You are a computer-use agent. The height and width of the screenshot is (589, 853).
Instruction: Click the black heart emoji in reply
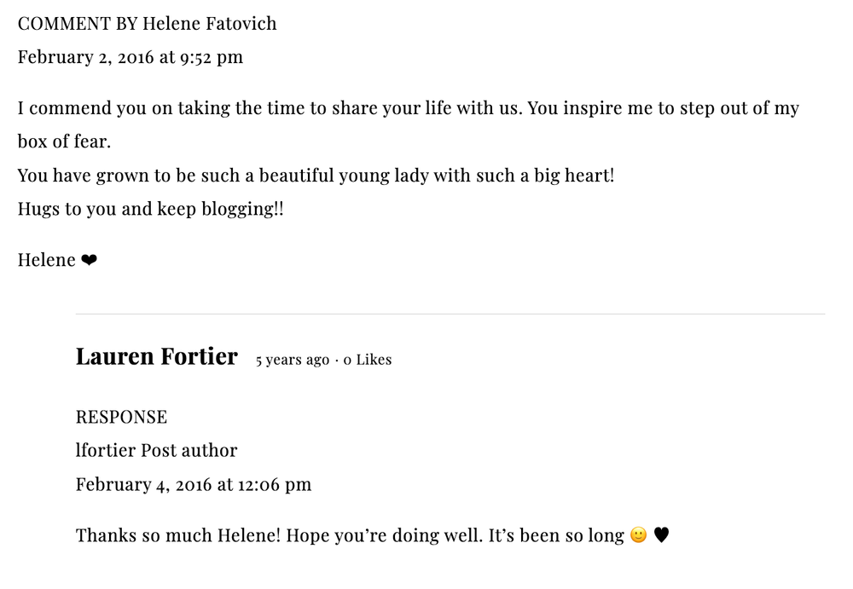[x=661, y=535]
